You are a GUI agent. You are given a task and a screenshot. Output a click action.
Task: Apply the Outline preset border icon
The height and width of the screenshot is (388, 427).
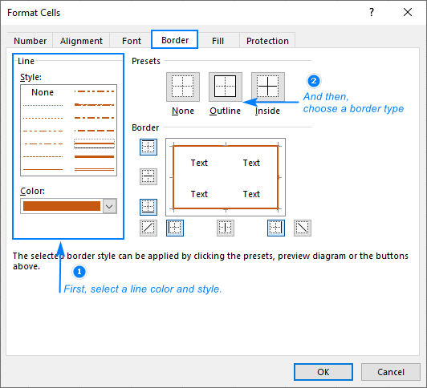(226, 87)
